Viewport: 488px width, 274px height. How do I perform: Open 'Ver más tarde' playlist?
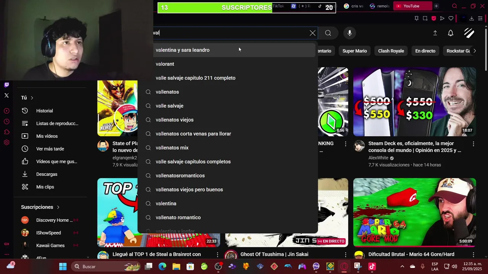tap(50, 149)
